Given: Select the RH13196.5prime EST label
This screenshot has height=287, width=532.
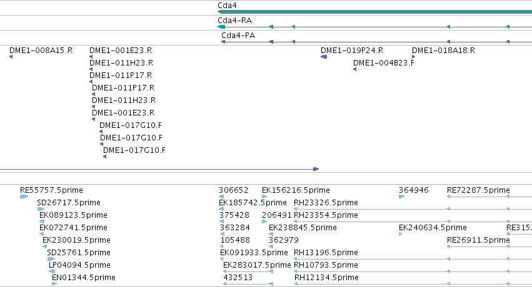Looking at the screenshot, I should point(326,253).
